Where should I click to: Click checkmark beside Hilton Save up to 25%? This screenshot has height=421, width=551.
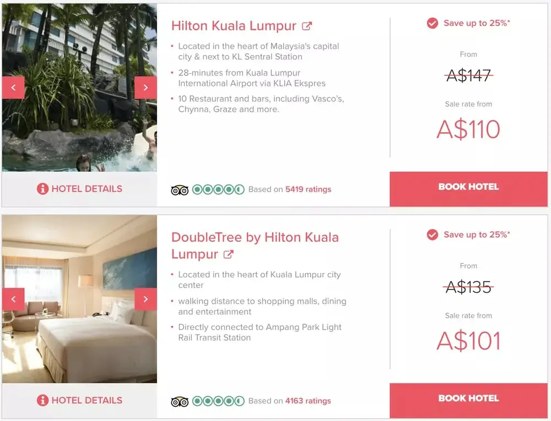click(433, 23)
